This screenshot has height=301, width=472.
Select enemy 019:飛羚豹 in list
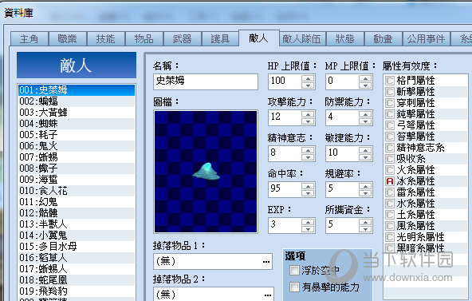[x=77, y=291]
